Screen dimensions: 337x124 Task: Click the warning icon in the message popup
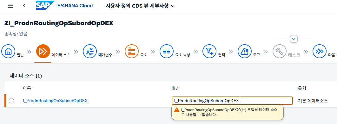click(x=177, y=110)
